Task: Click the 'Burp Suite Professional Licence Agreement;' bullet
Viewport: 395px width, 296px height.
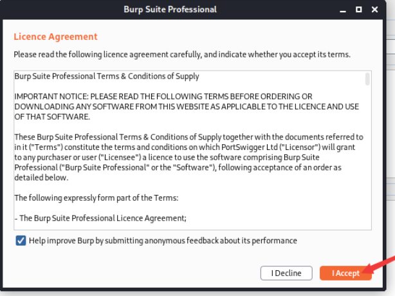Action: point(102,218)
